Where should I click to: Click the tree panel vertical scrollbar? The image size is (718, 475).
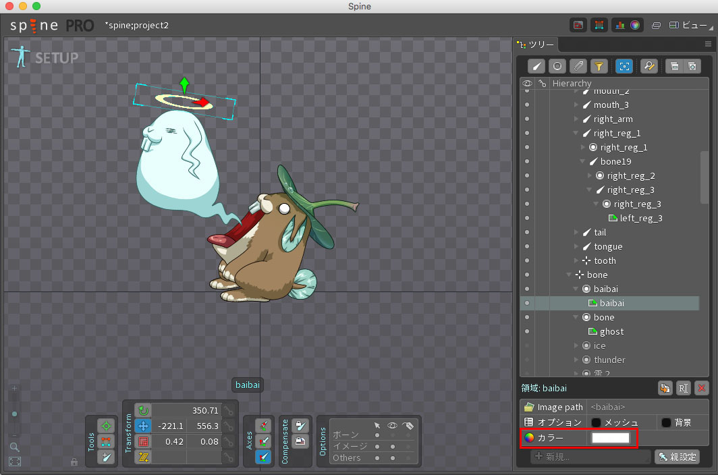click(x=705, y=177)
